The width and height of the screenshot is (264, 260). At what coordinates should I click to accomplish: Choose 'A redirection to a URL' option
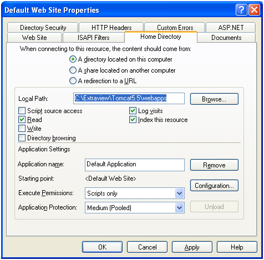tap(73, 81)
